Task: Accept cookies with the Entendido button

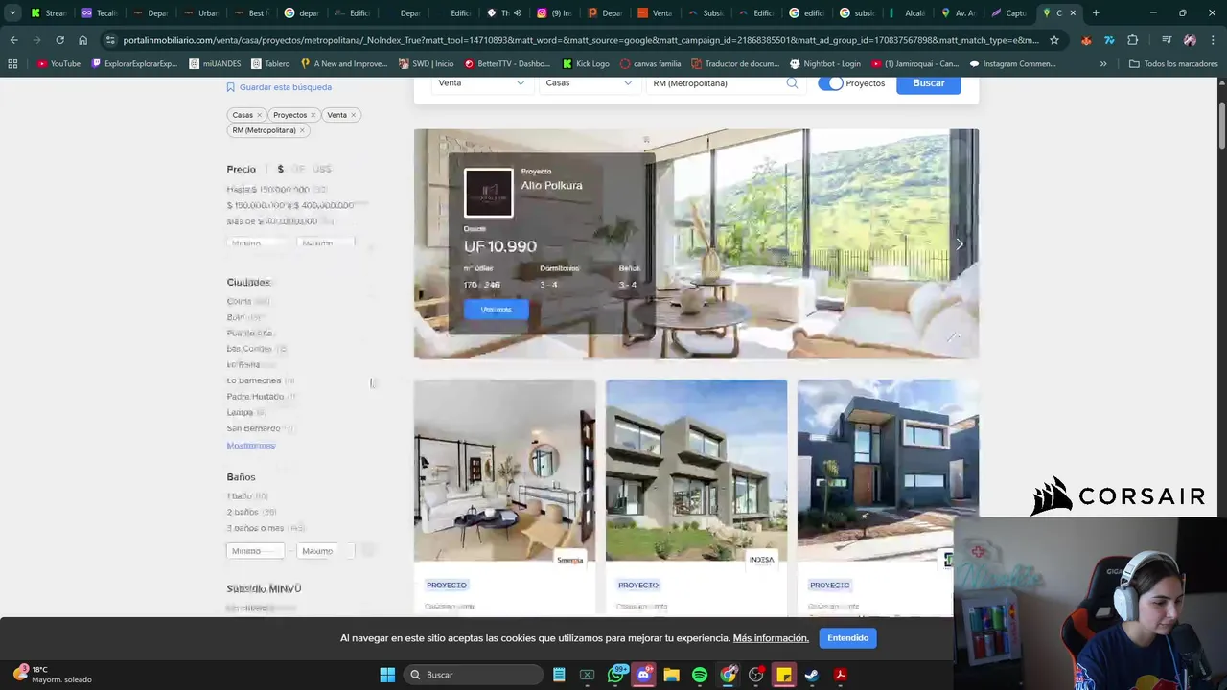Action: 848,638
